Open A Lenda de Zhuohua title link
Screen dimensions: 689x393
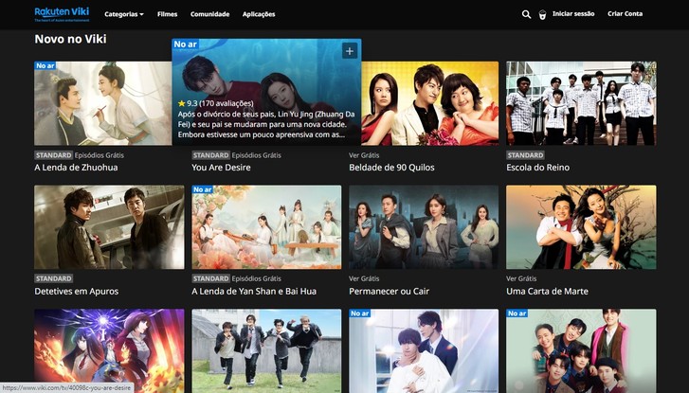pos(76,168)
